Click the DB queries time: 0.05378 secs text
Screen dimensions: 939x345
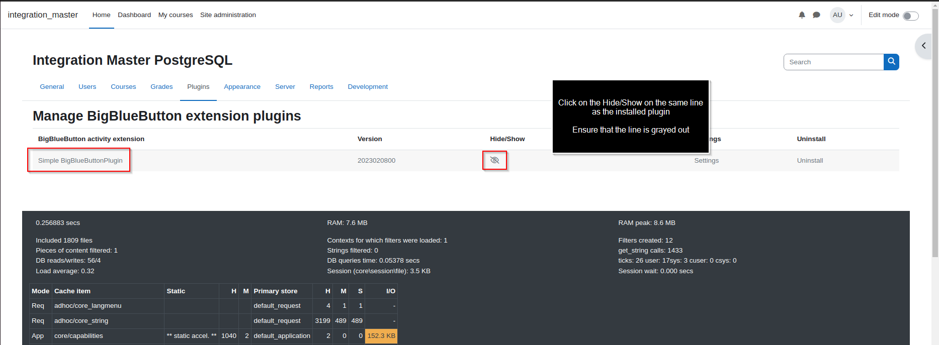pos(373,261)
